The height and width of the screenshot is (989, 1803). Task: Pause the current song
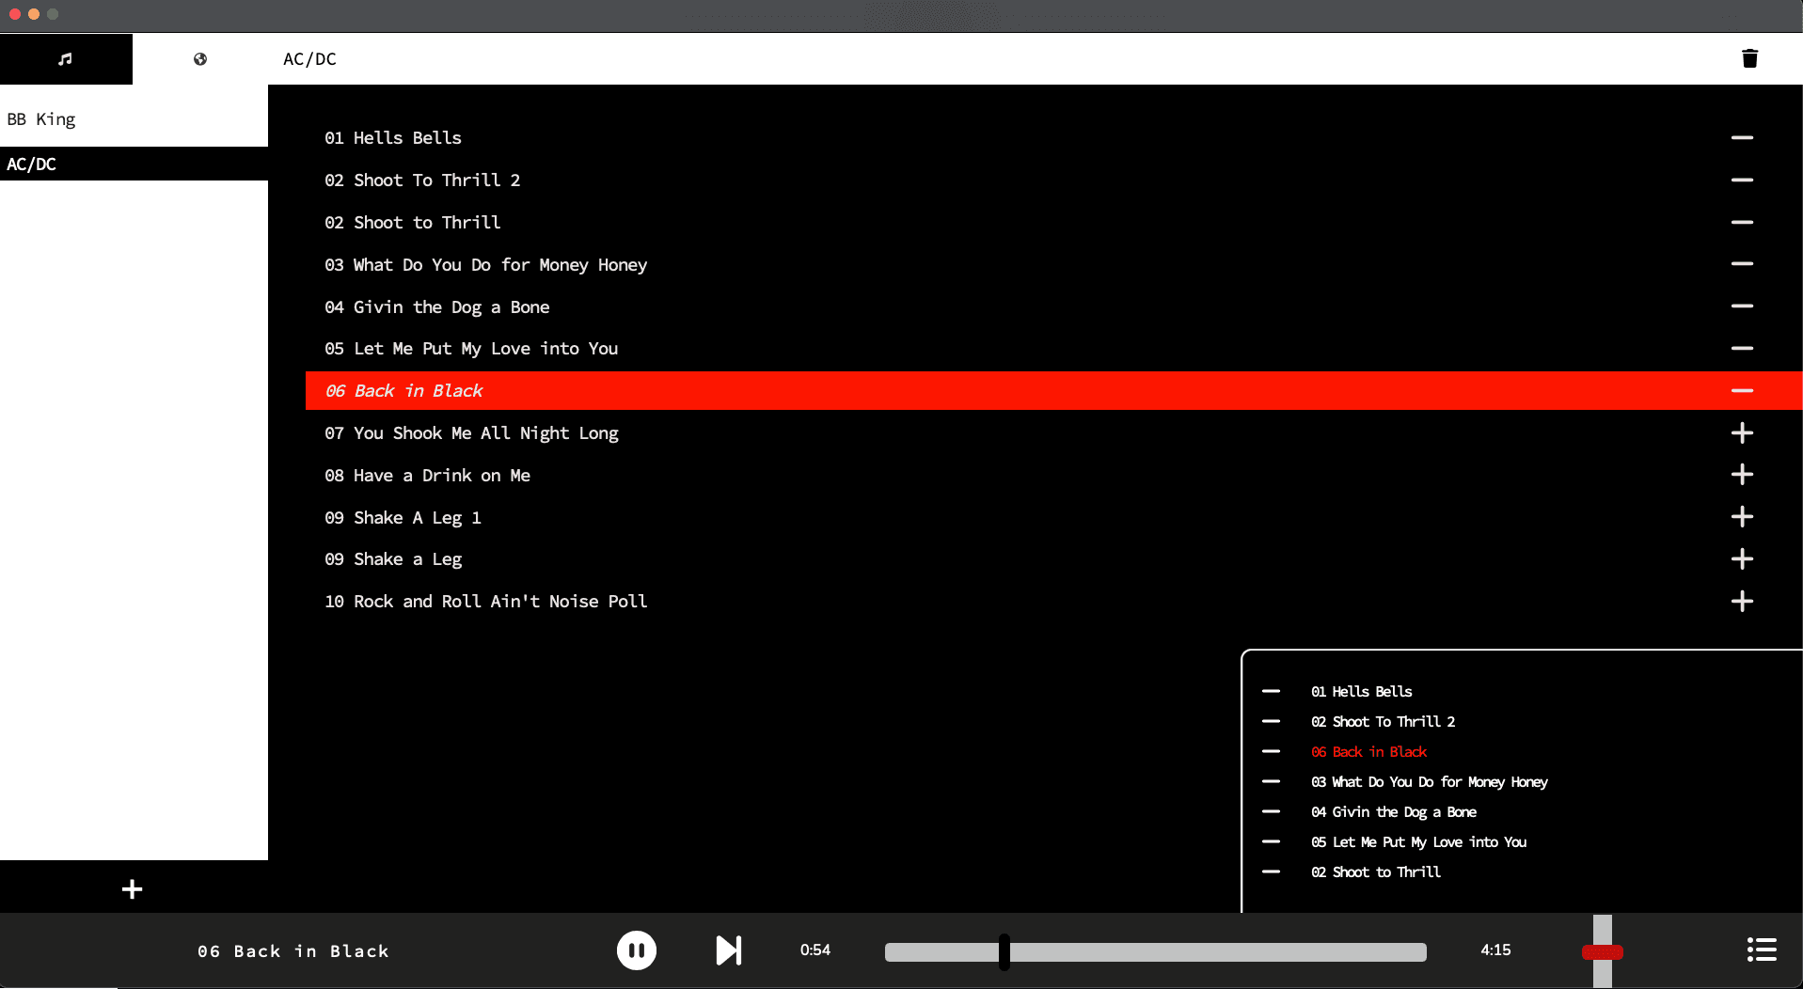click(637, 950)
